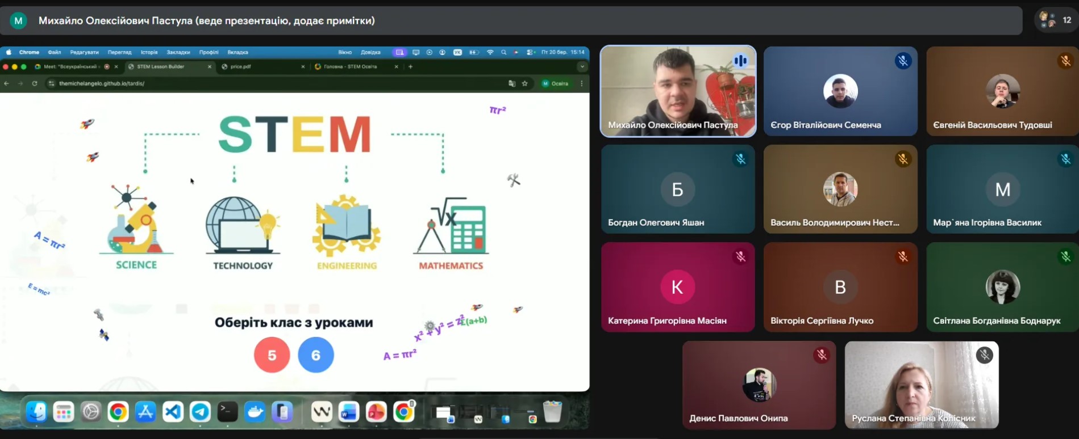
Task: Open Telegram from the dock
Action: [x=200, y=412]
